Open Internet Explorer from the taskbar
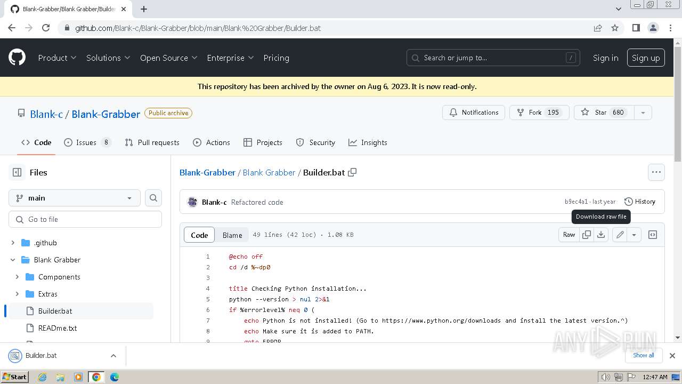 point(42,377)
